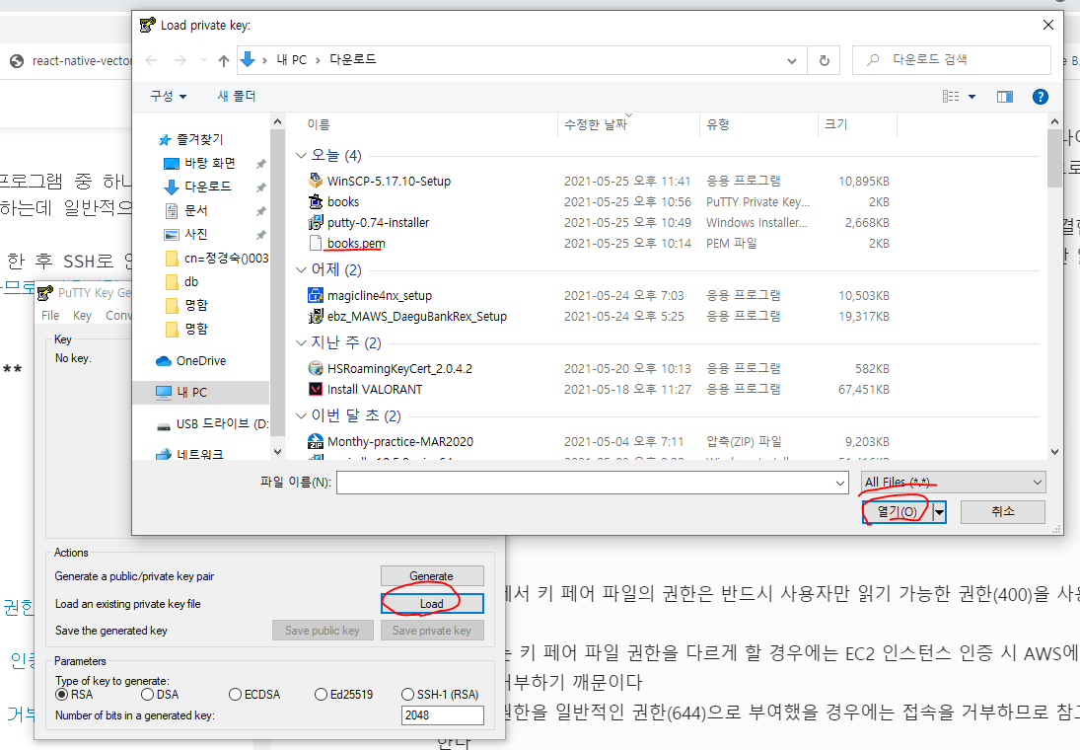Open the All Files type dropdown
The image size is (1080, 750).
pyautogui.click(x=954, y=482)
